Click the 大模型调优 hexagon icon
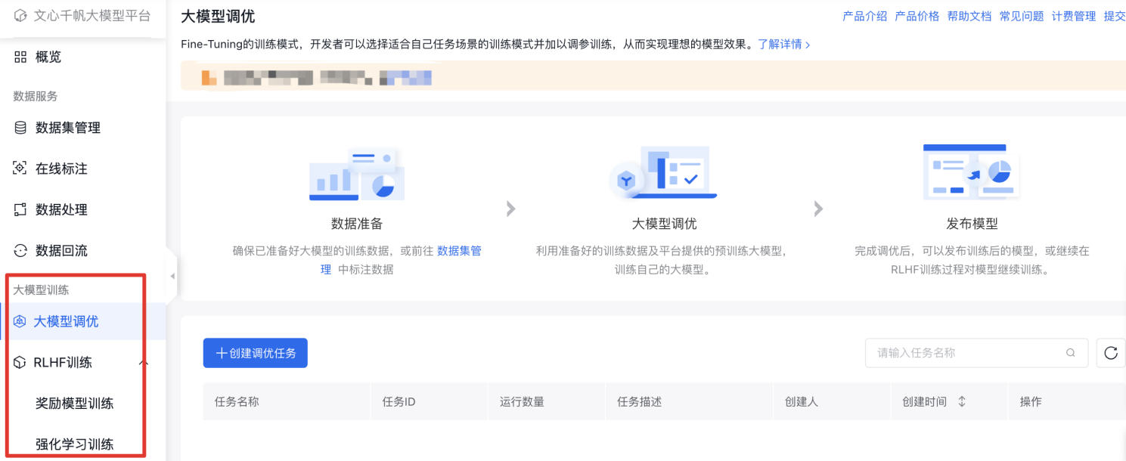Image resolution: width=1126 pixels, height=461 pixels. pos(20,321)
